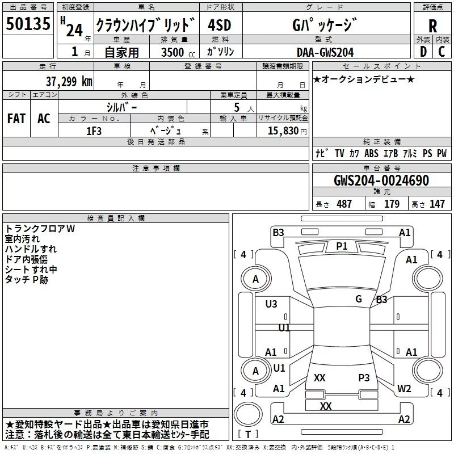
Task: Select the registration year H24
Action: pos(72,27)
